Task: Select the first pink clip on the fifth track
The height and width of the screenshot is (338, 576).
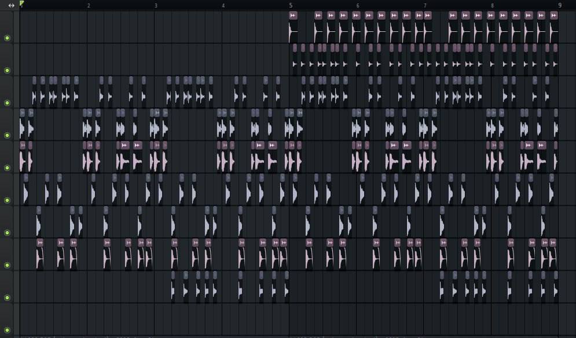Action: click(x=23, y=157)
